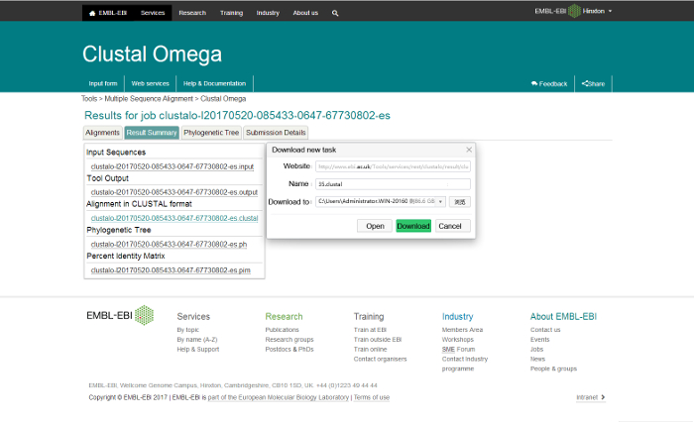Screen dimensions: 694x422
Task: Open the Research menu in top navigation
Action: (192, 13)
